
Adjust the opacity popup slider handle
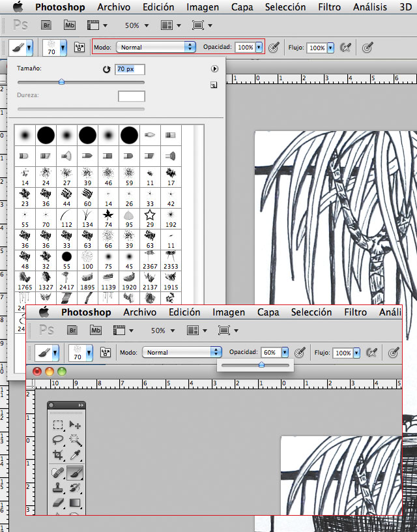(261, 365)
